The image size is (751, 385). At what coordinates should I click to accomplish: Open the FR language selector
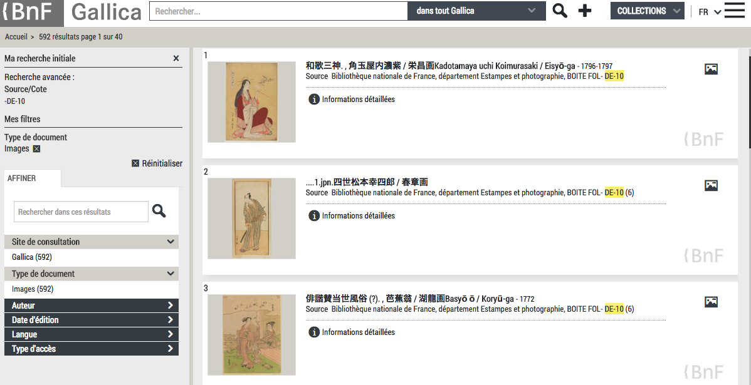click(710, 12)
